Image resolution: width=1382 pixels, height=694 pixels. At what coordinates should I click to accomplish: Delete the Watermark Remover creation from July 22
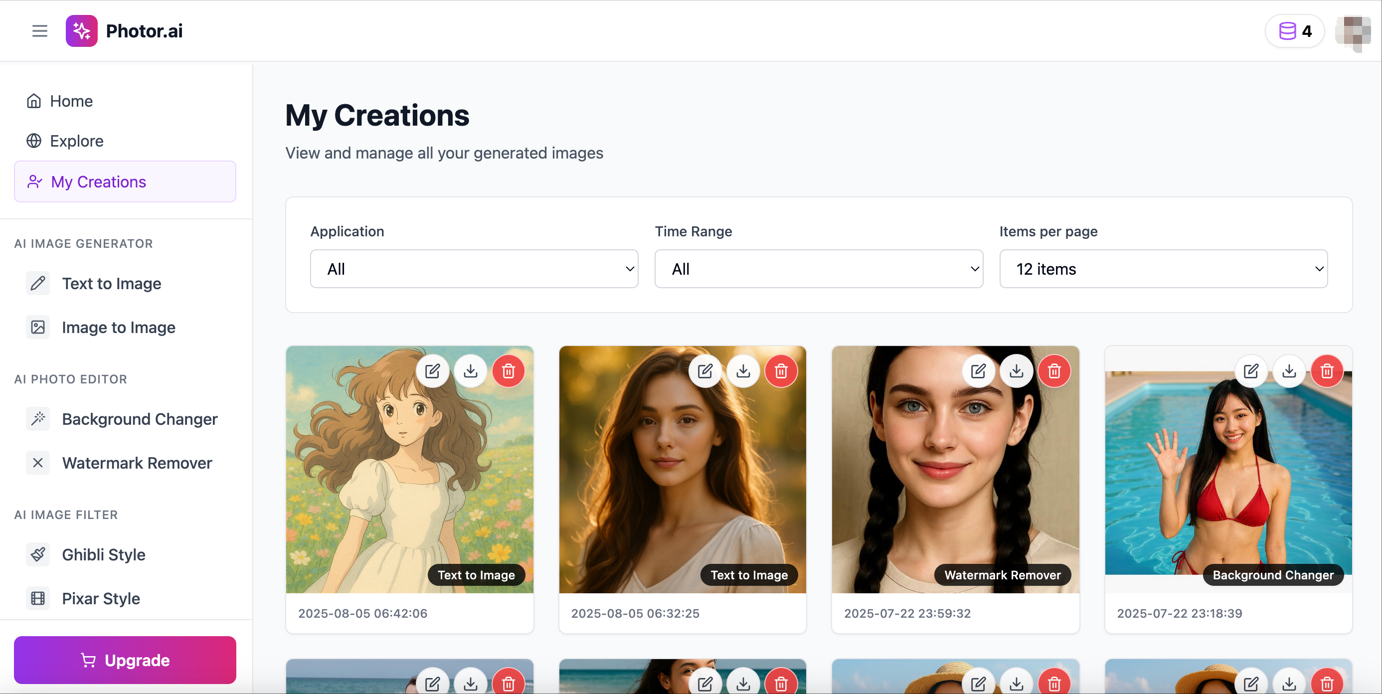(1054, 370)
